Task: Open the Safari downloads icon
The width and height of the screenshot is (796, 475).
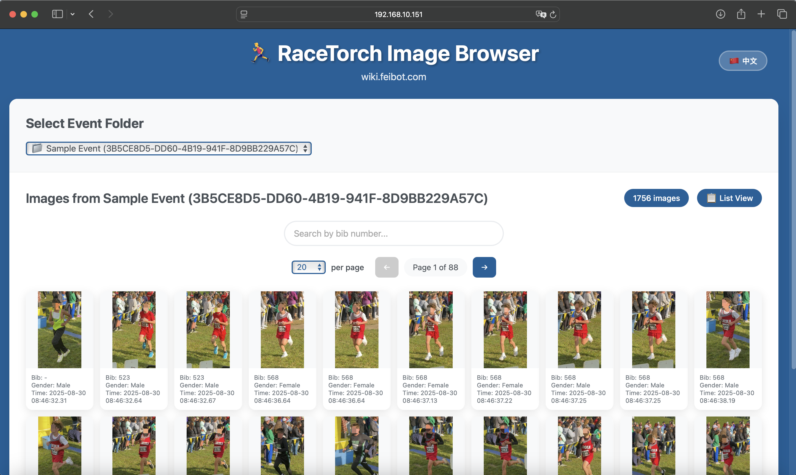Action: coord(720,14)
